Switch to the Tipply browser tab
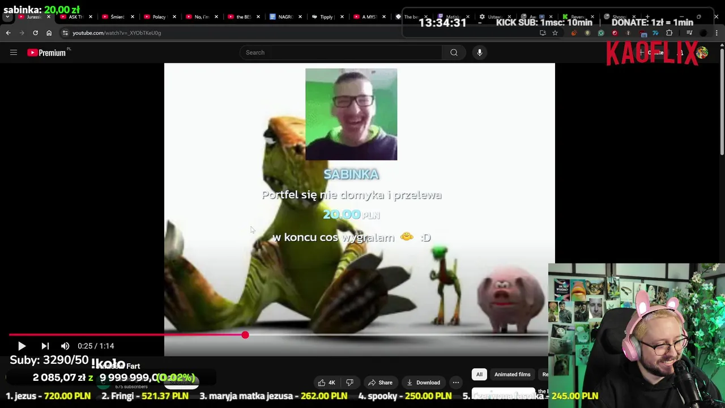The height and width of the screenshot is (408, 725). pos(327,17)
